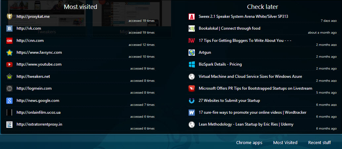The height and width of the screenshot is (149, 342).
Task: Click the CNN favicon icon
Action: [9, 41]
